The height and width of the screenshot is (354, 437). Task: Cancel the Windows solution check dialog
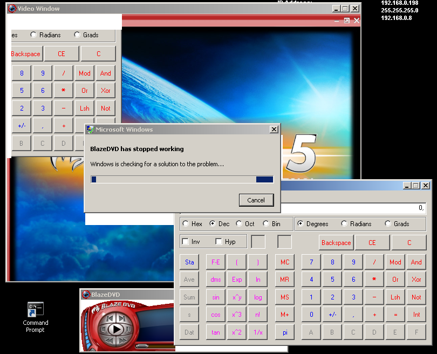(x=256, y=200)
